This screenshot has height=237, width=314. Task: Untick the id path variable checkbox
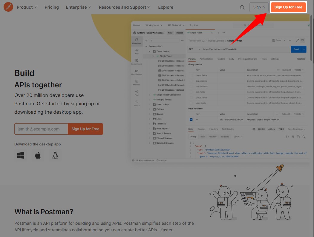191,120
